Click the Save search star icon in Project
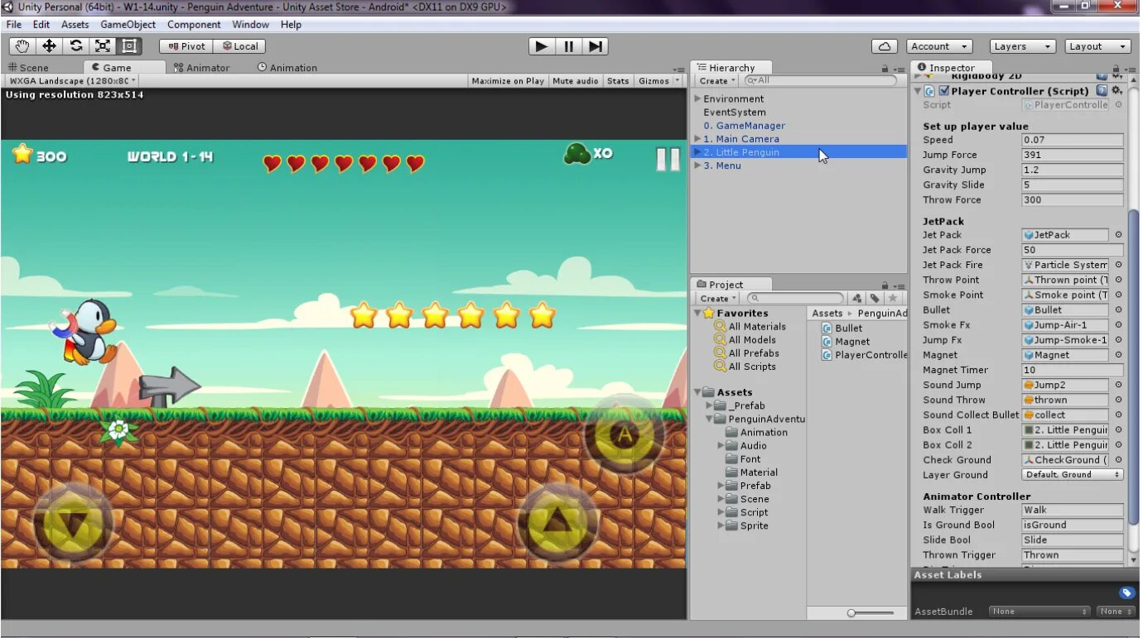Viewport: 1143px width, 638px height. click(x=893, y=299)
